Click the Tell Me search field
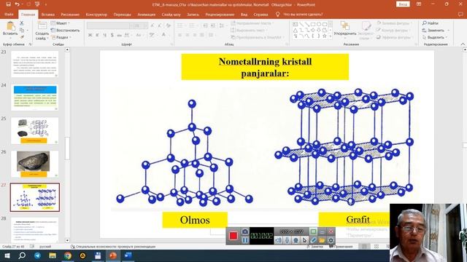Viewport: 467px width, 262px height. tap(303, 15)
